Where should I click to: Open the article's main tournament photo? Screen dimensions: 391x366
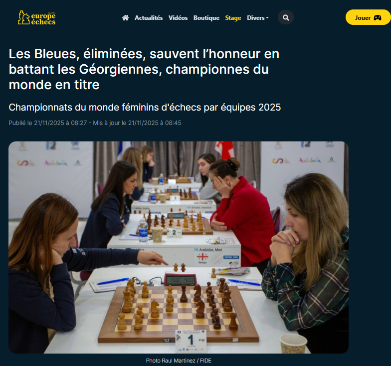[x=179, y=247]
